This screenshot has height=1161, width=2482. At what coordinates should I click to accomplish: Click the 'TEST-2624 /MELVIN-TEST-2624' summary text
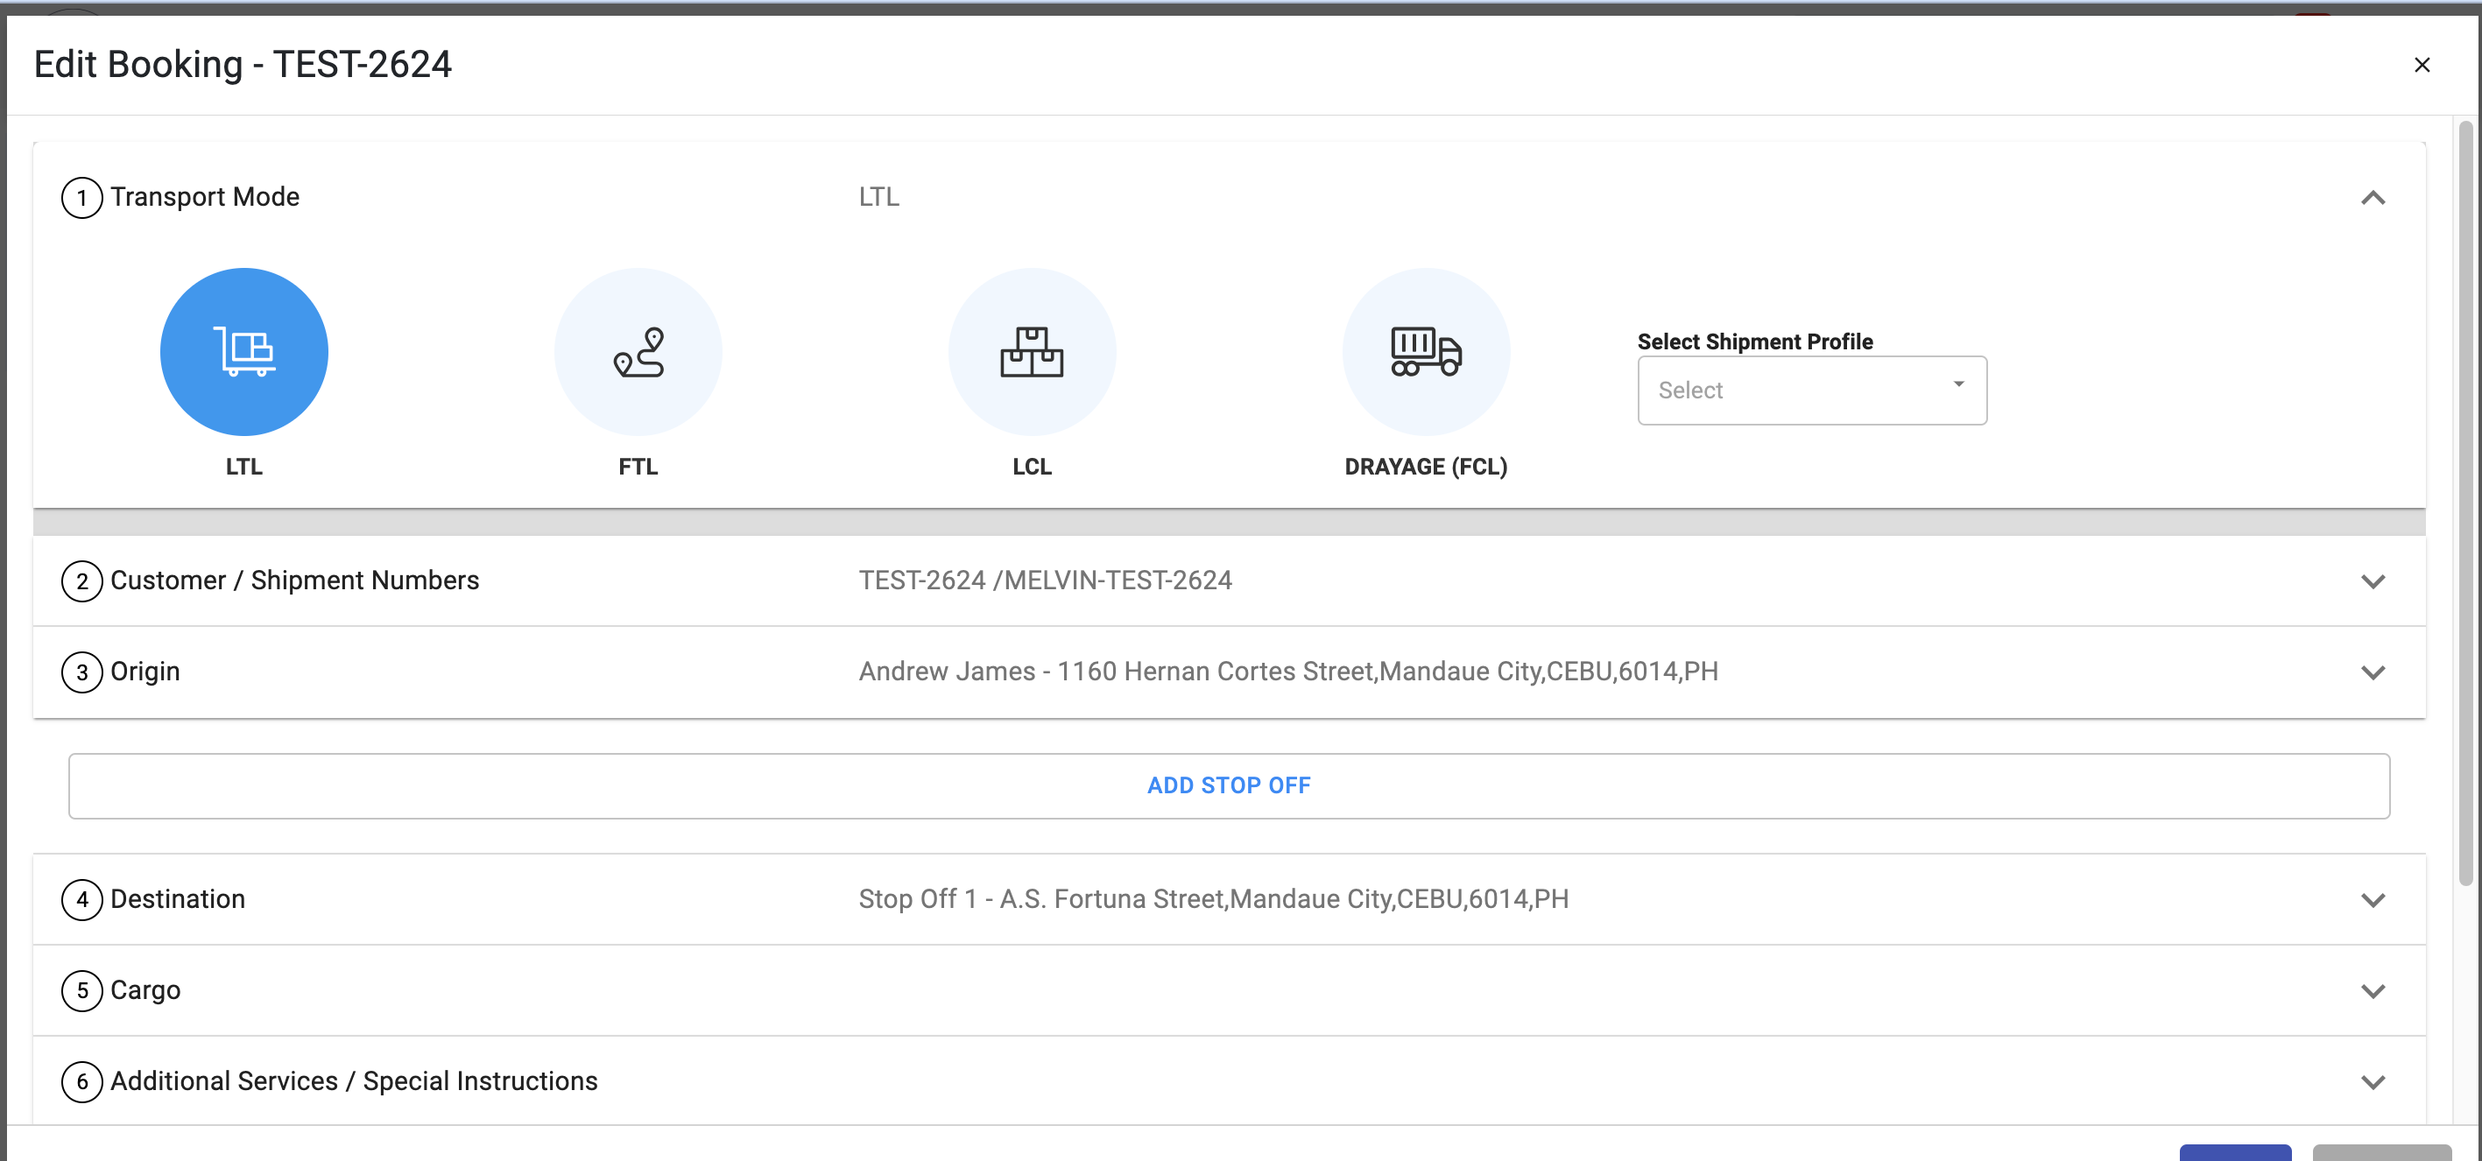coord(1045,580)
